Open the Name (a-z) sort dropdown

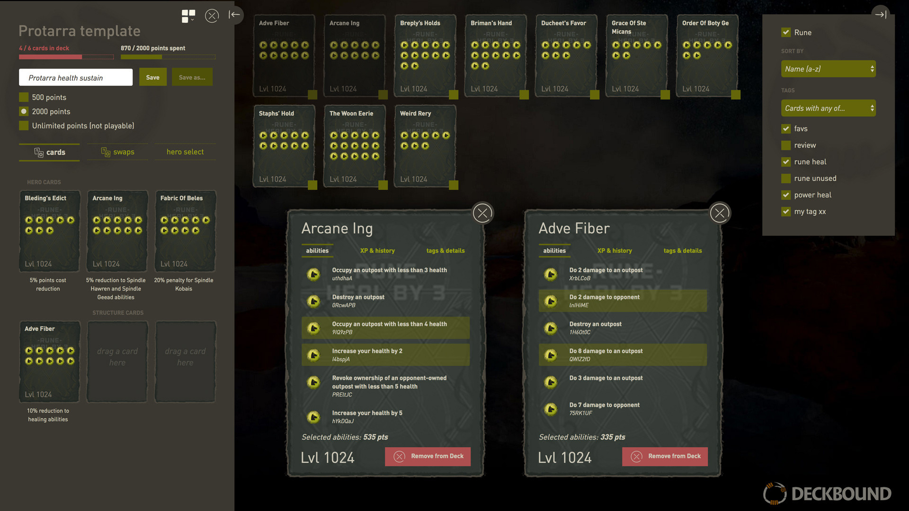click(828, 69)
